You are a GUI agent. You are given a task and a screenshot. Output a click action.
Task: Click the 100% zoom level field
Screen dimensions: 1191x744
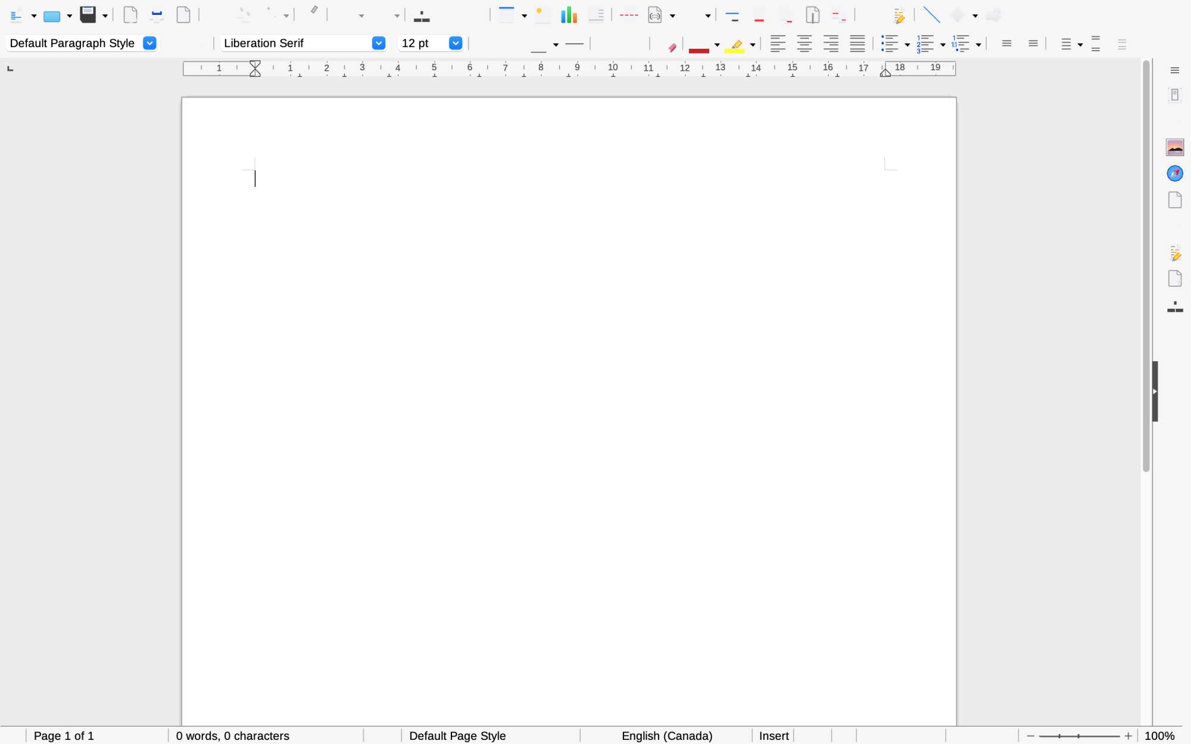pos(1159,736)
